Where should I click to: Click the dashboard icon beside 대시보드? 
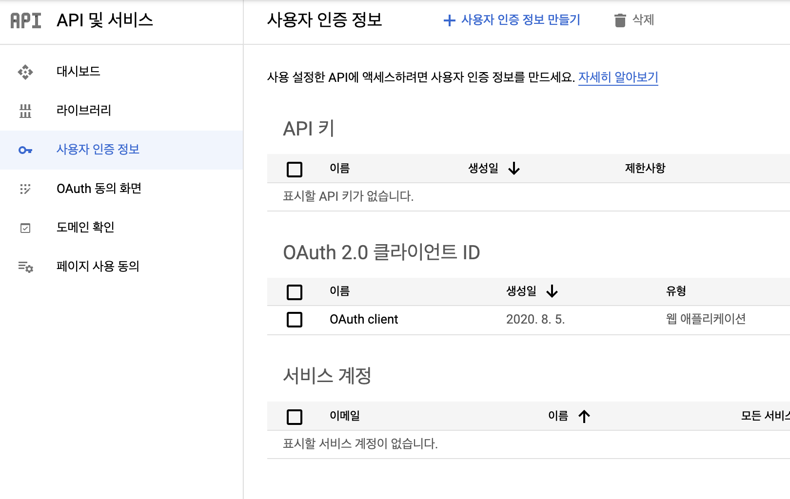(25, 72)
